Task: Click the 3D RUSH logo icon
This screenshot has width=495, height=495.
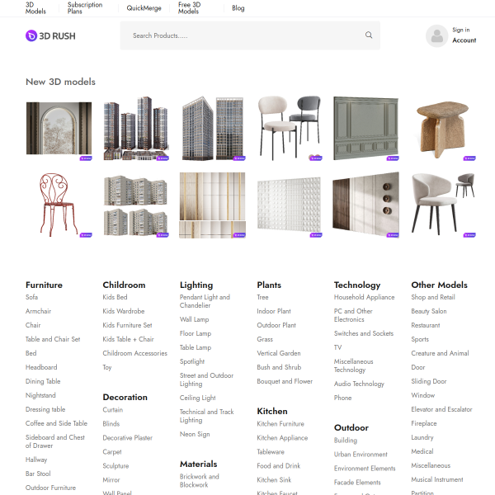Action: click(x=31, y=35)
